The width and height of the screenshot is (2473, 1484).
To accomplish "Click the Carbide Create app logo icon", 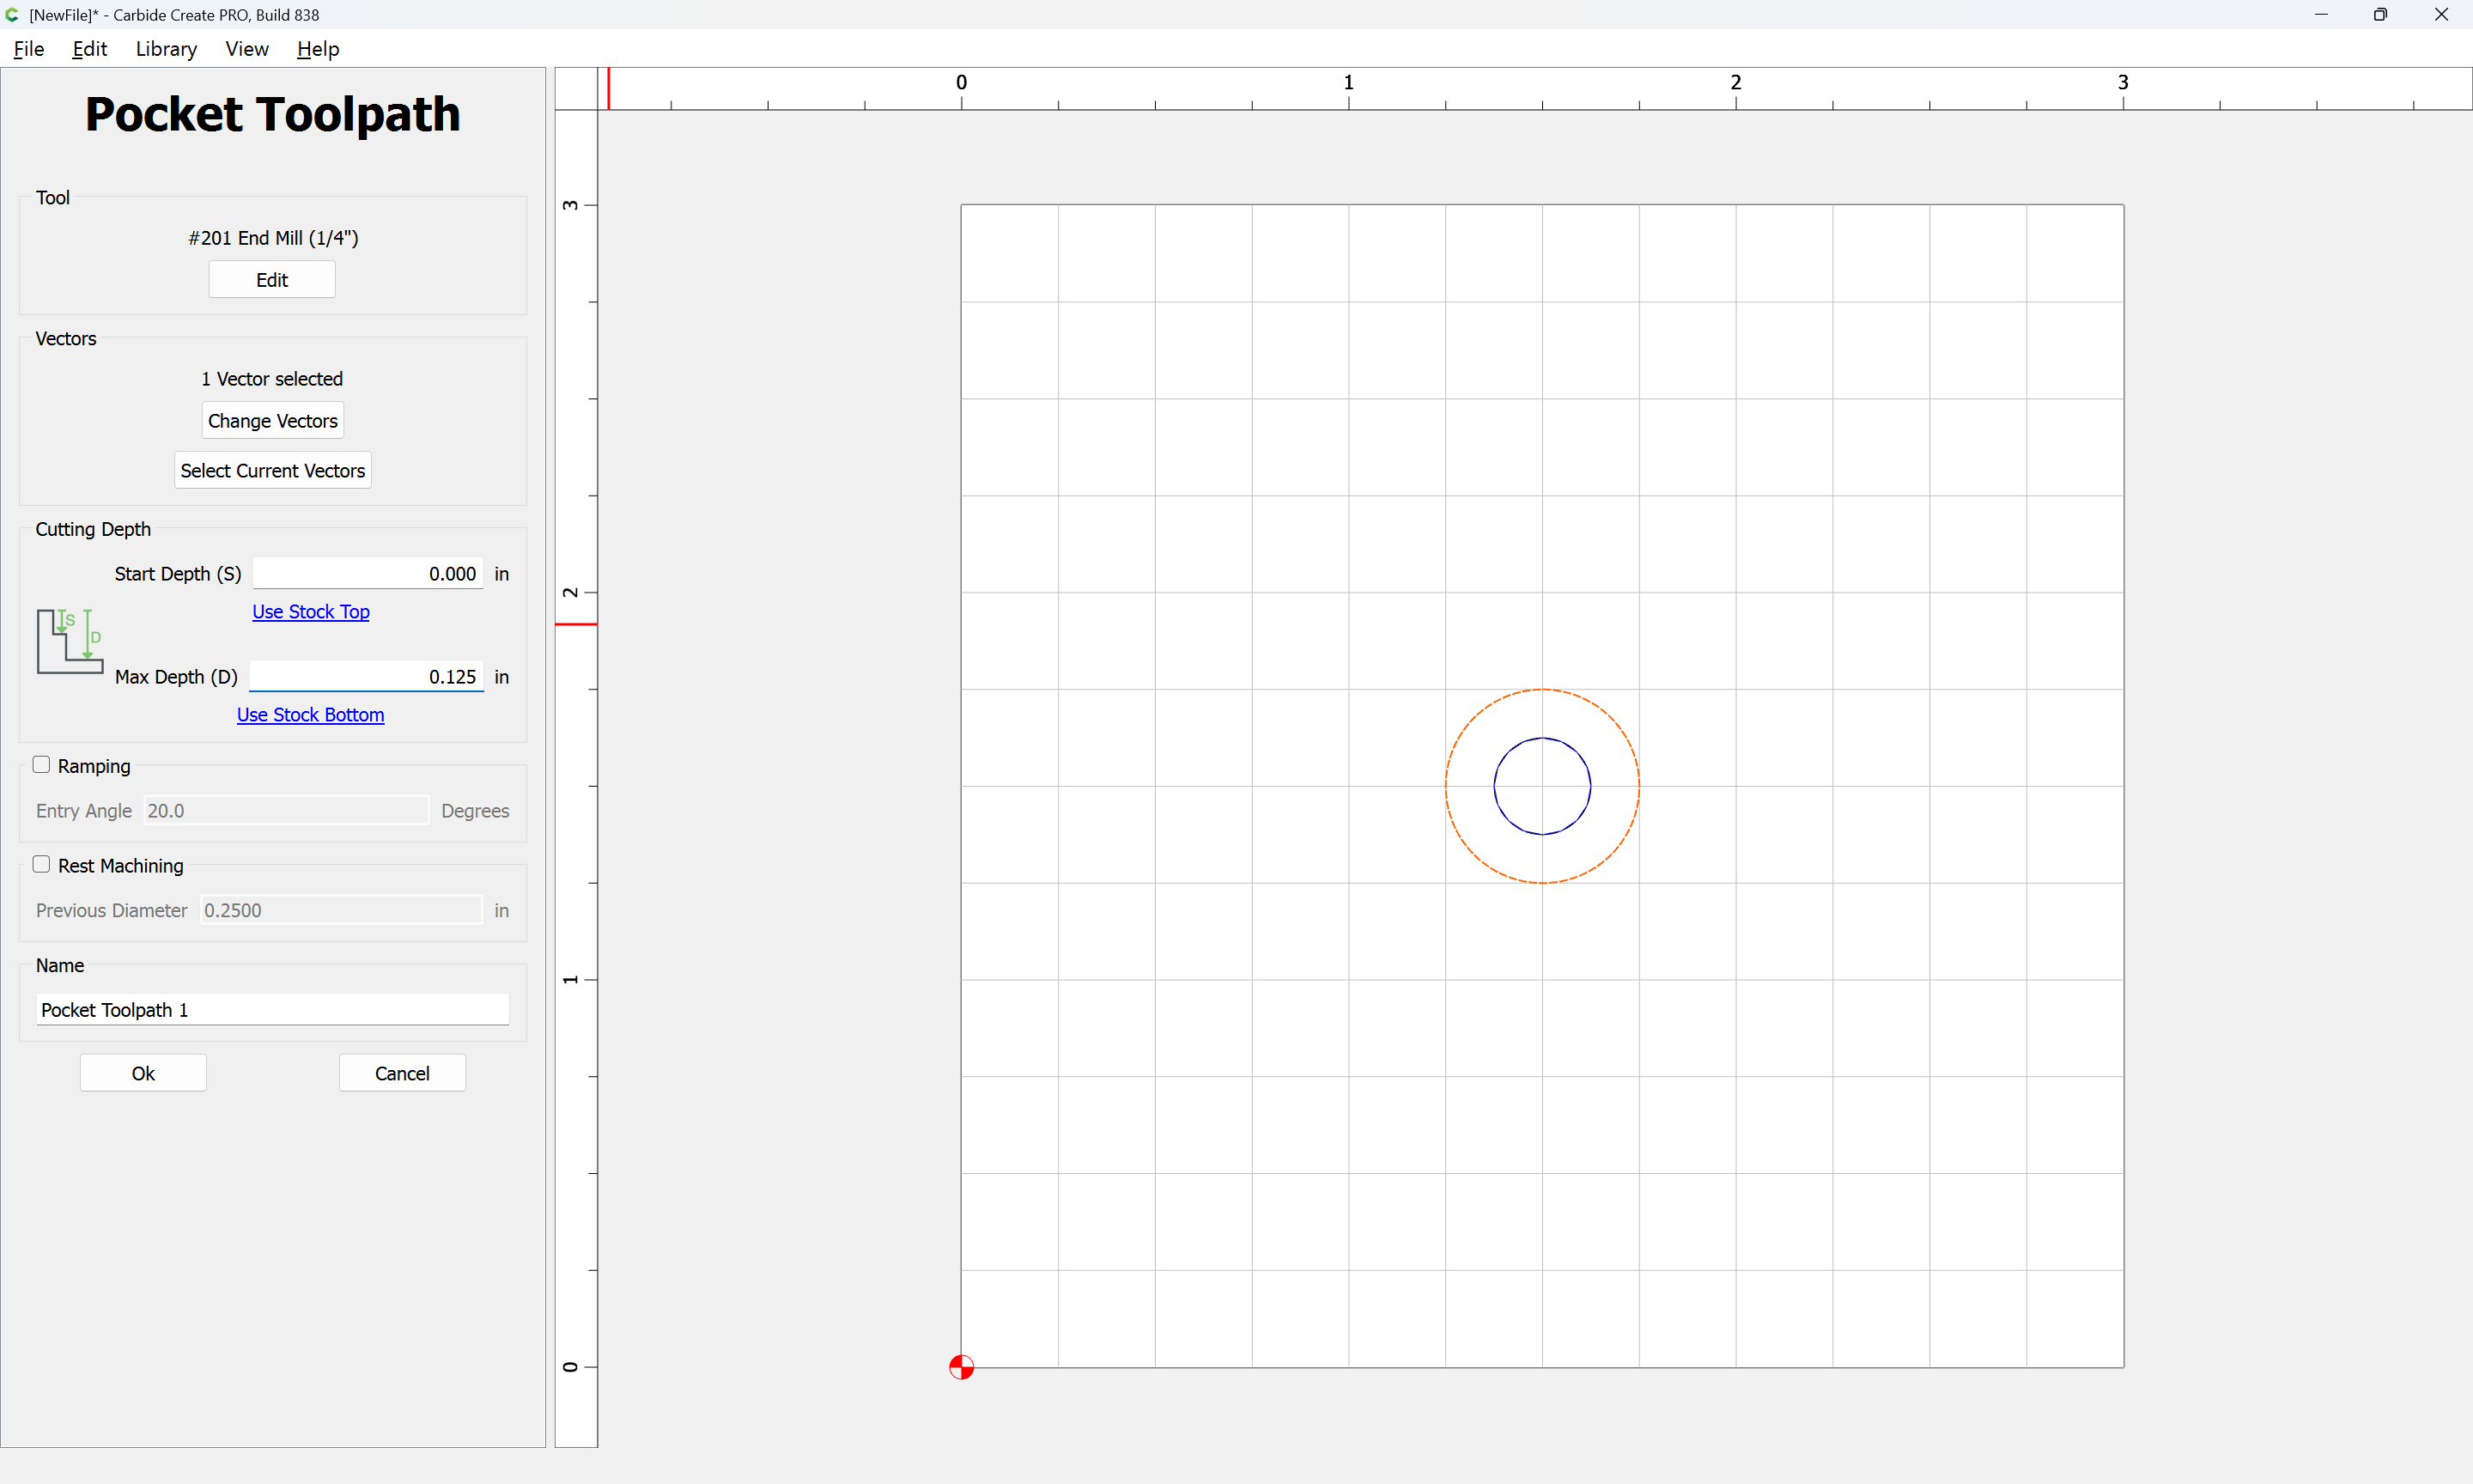I will [x=12, y=14].
